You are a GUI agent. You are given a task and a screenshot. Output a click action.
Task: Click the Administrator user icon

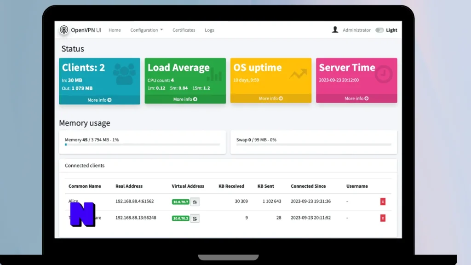335,29
